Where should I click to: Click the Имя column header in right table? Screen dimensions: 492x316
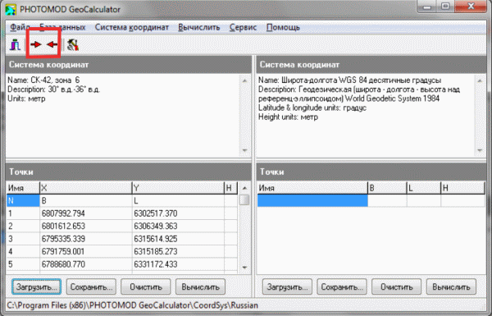click(312, 188)
